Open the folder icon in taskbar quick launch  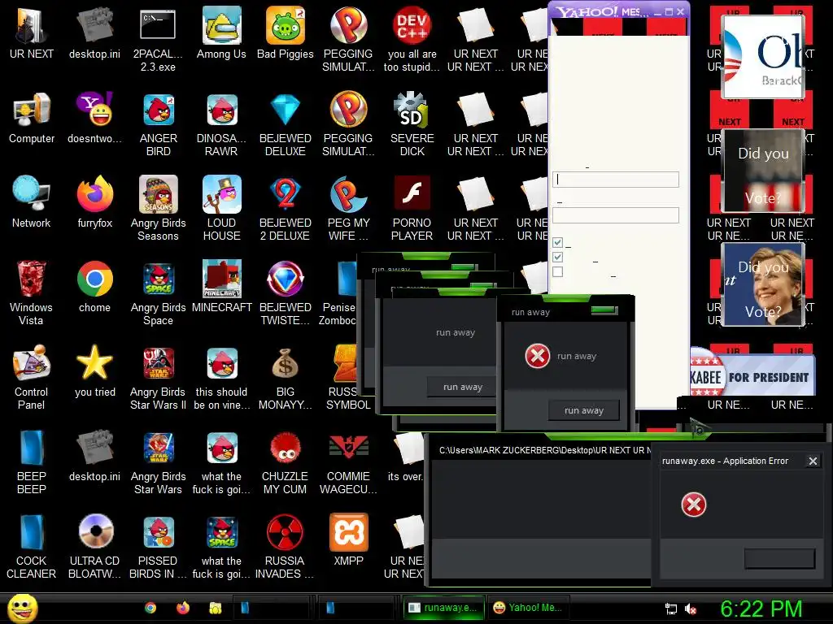coord(215,608)
